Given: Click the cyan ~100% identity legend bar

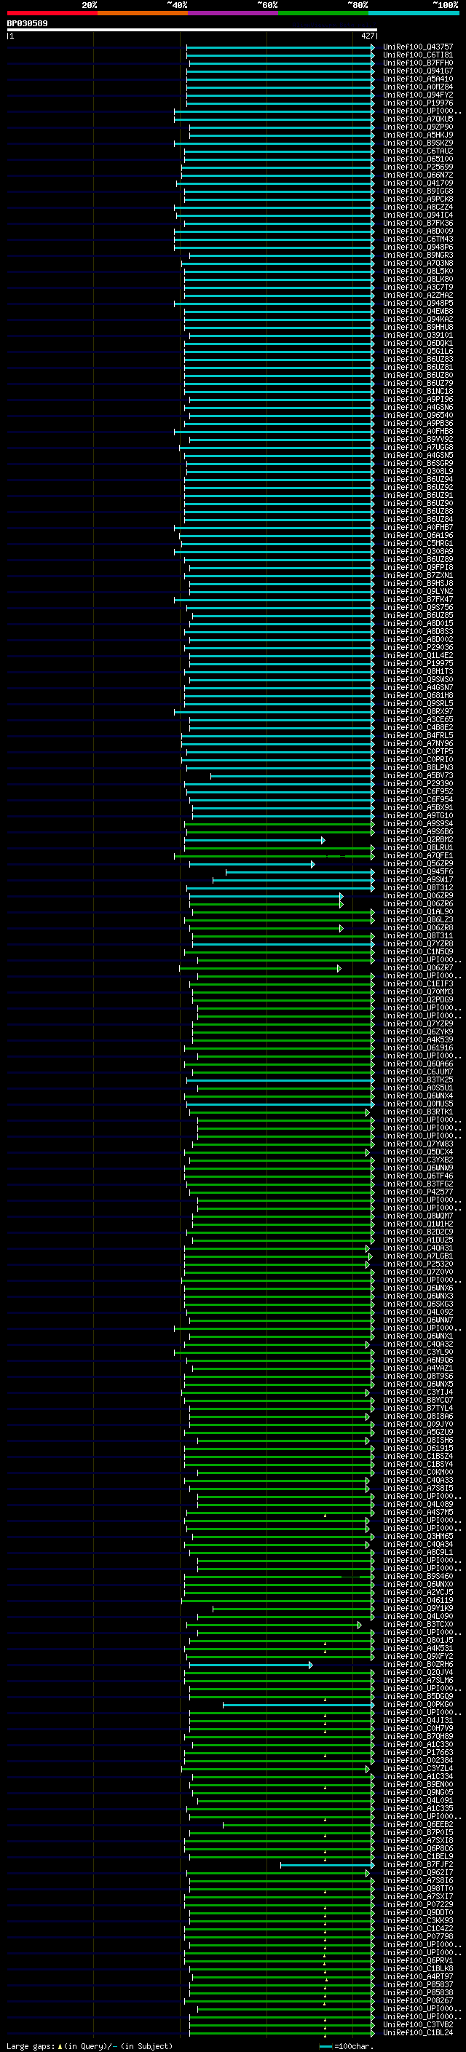Looking at the screenshot, I should click(x=414, y=13).
